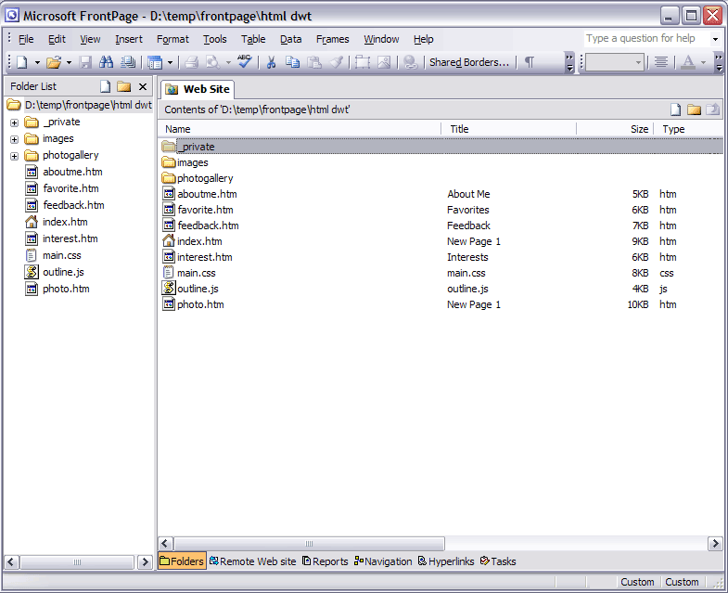This screenshot has width=728, height=593.
Task: Click the ABC Spelling check icon
Action: 244,61
